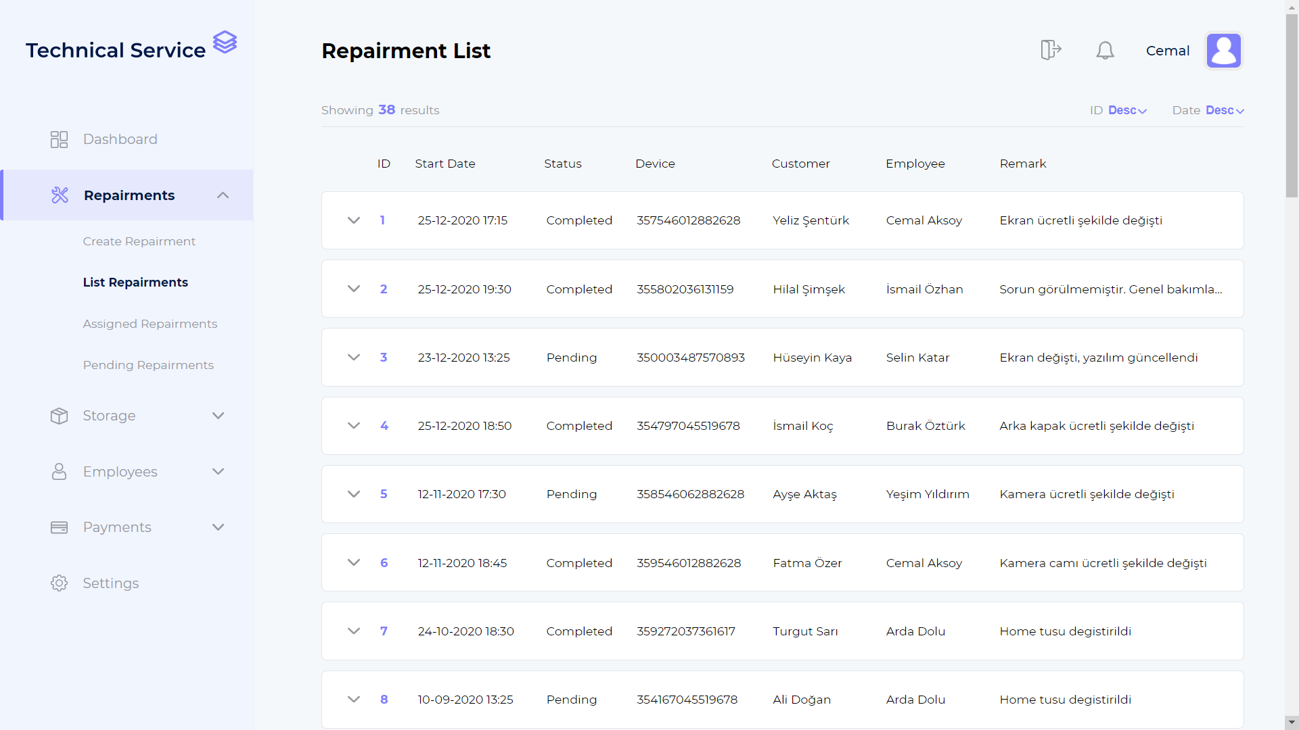Click the Repairment List page heading
Screen dimensions: 1299x730
406,51
